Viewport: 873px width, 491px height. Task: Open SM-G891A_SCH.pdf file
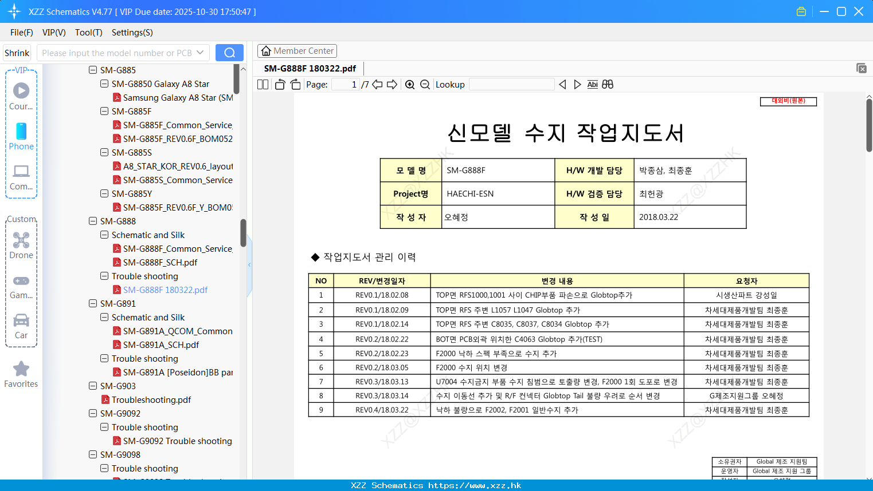161,345
